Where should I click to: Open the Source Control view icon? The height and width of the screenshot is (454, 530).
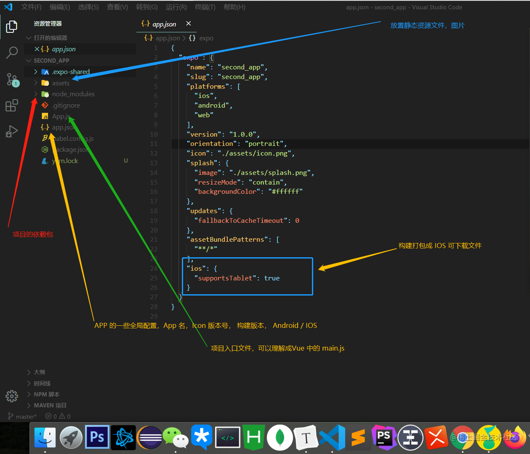12,79
